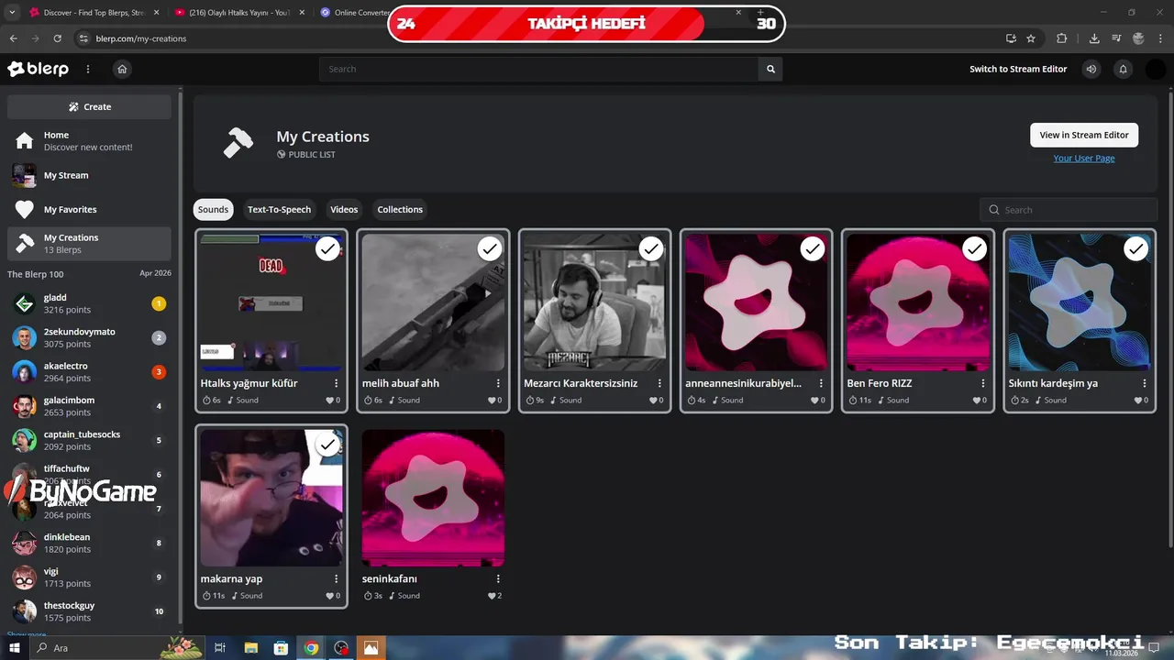Focus the top header search field
The height and width of the screenshot is (660, 1174).
coord(539,69)
